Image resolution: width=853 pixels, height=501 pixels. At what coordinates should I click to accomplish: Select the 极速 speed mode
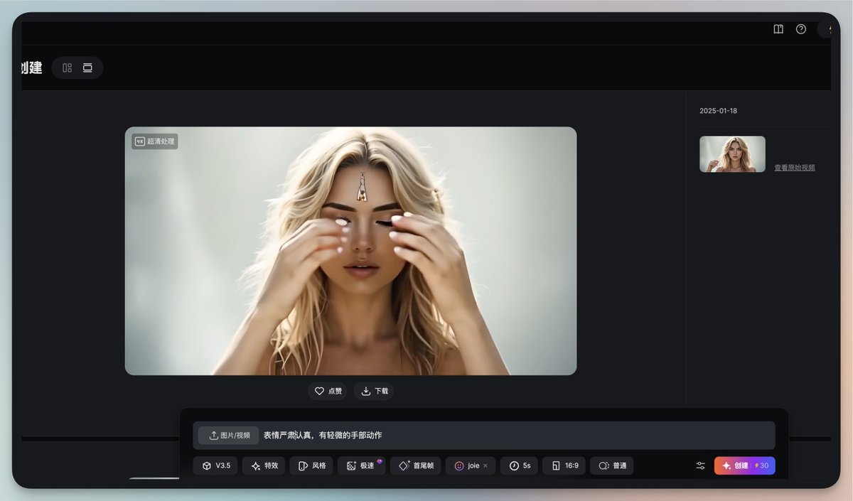(361, 465)
